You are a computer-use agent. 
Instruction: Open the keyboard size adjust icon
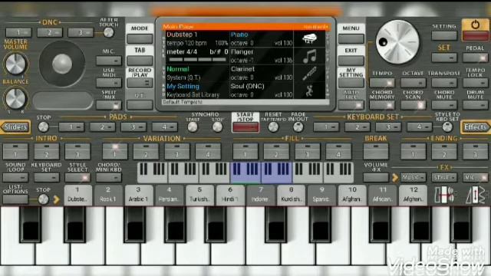(x=444, y=195)
